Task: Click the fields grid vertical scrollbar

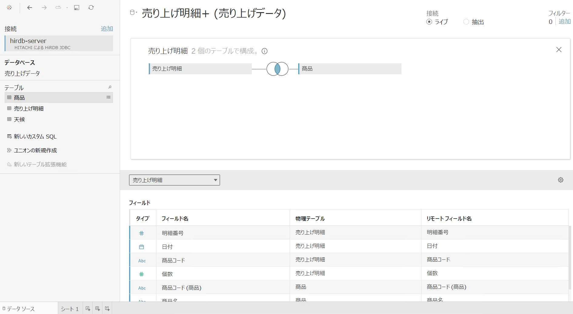Action: pyautogui.click(x=570, y=258)
